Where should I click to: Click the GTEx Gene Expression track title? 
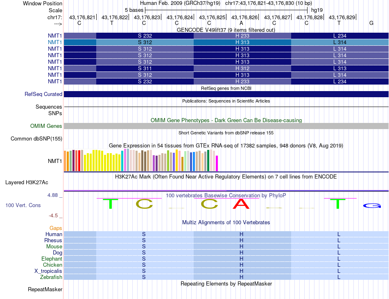[x=226, y=145]
